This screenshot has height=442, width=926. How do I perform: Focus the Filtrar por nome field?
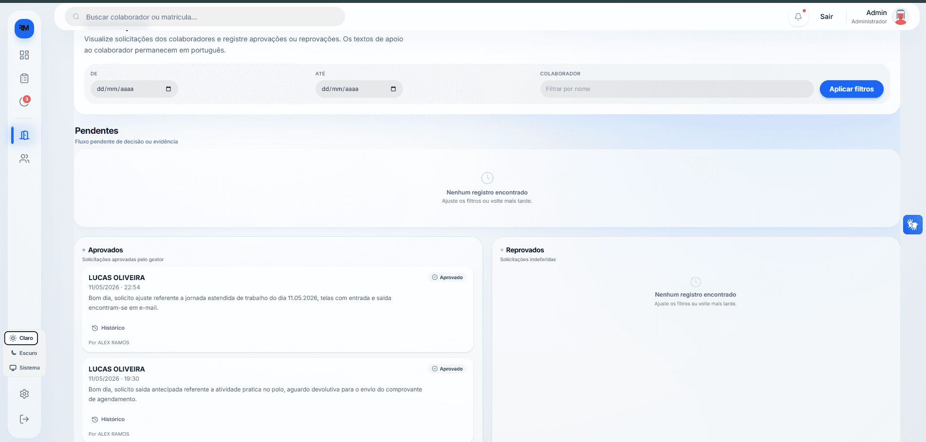coord(677,89)
